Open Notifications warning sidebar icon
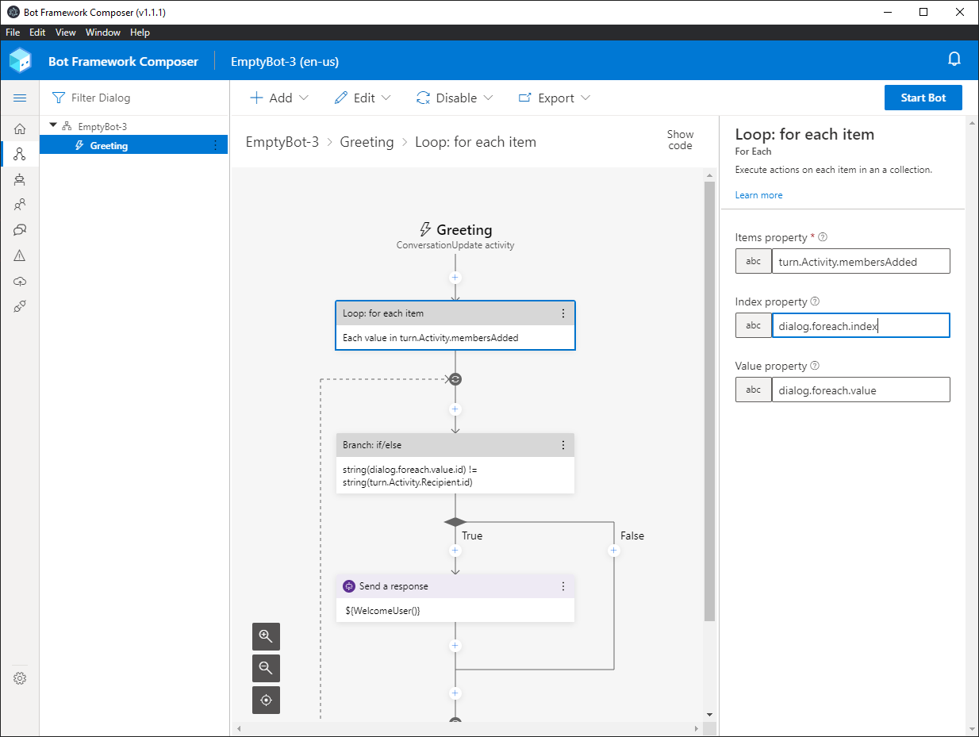979x737 pixels. pyautogui.click(x=20, y=255)
